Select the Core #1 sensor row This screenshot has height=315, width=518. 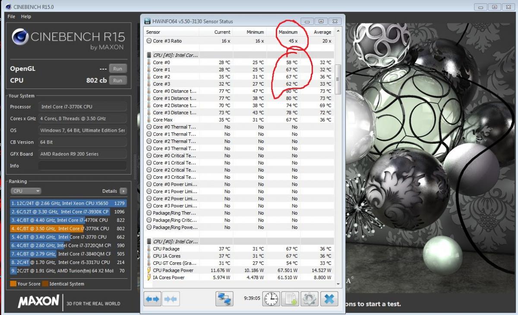(239, 70)
